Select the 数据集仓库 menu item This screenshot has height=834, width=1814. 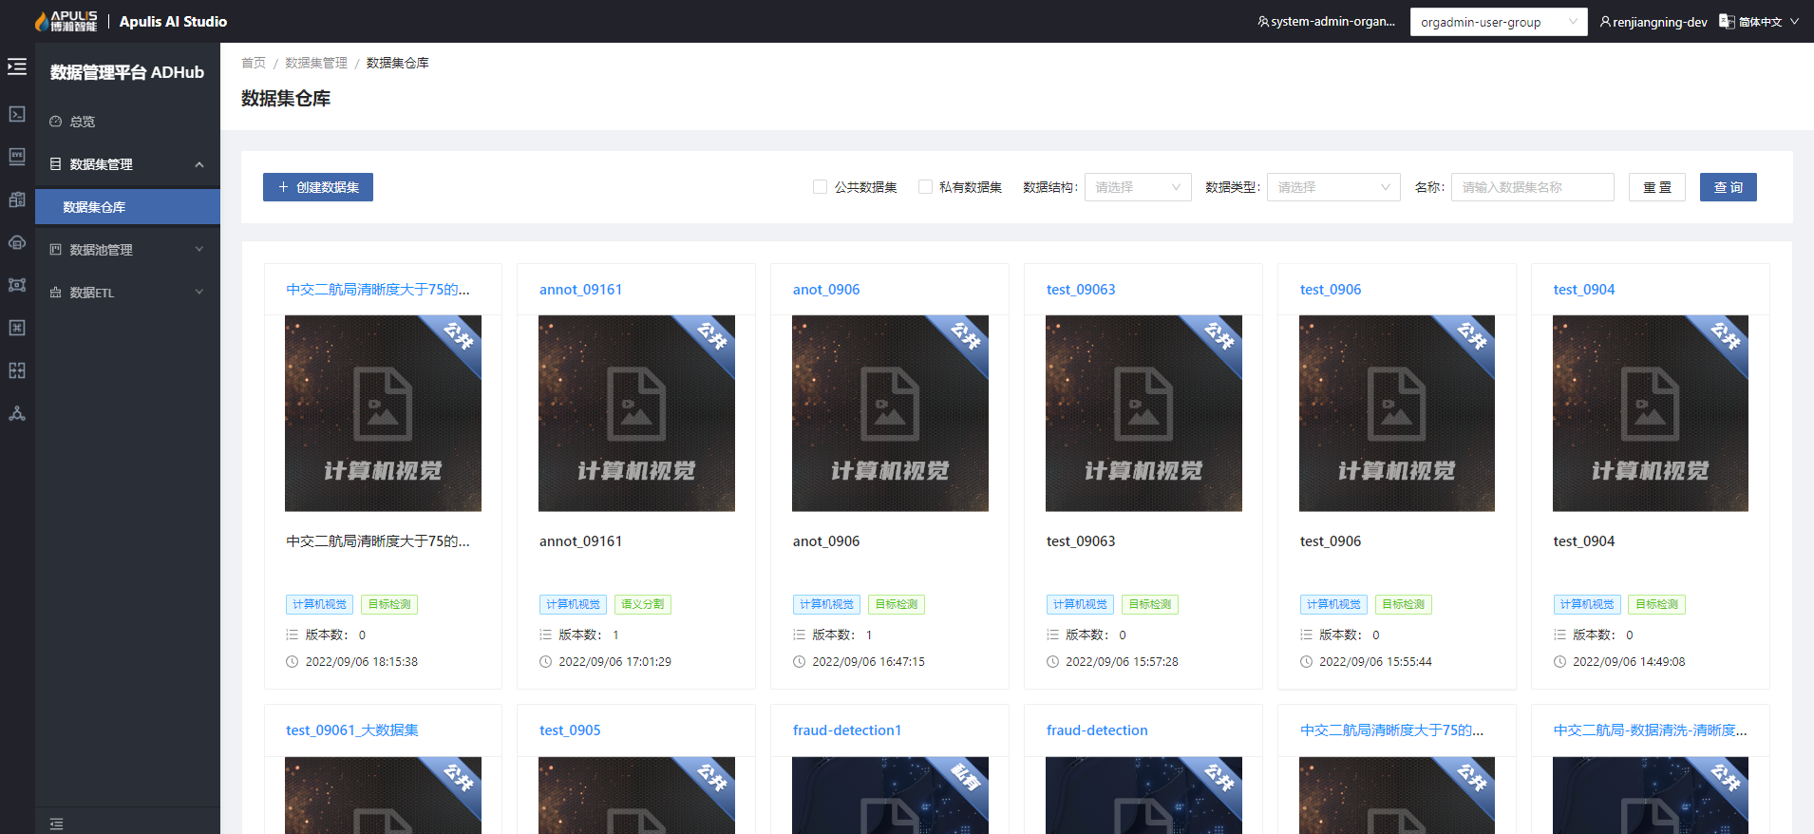[x=127, y=207]
